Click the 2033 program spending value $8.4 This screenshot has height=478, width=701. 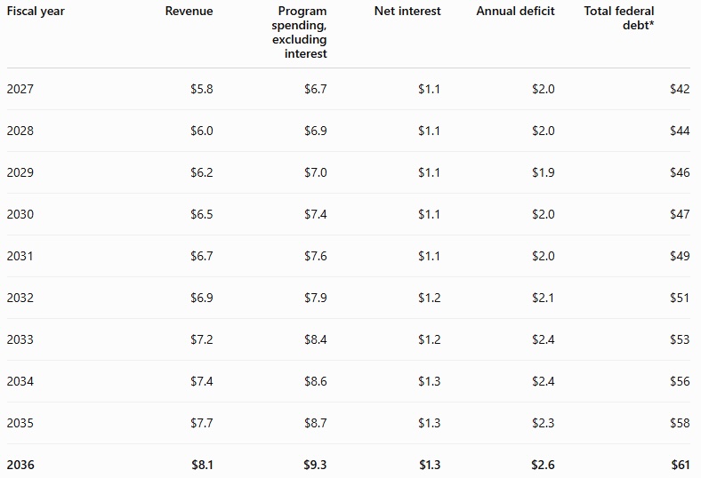click(316, 339)
